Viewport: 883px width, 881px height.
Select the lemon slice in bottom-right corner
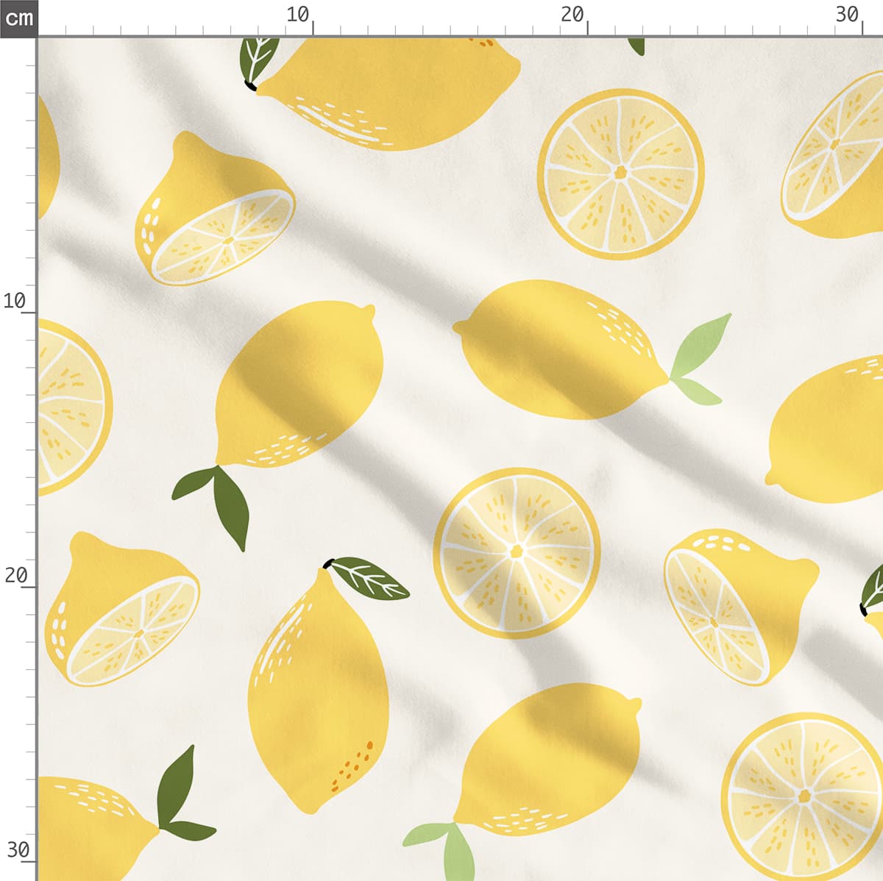[x=802, y=796]
